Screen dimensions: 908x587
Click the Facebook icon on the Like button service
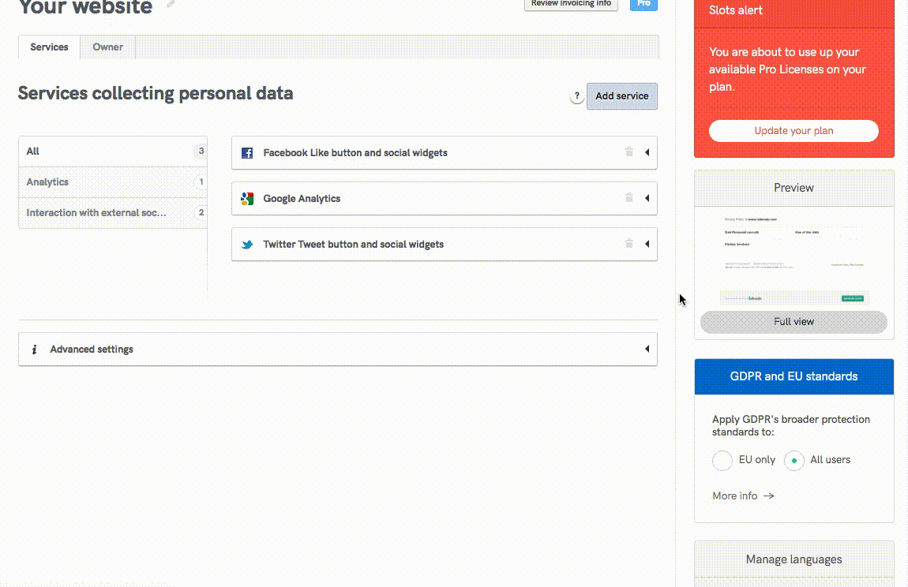(x=247, y=152)
